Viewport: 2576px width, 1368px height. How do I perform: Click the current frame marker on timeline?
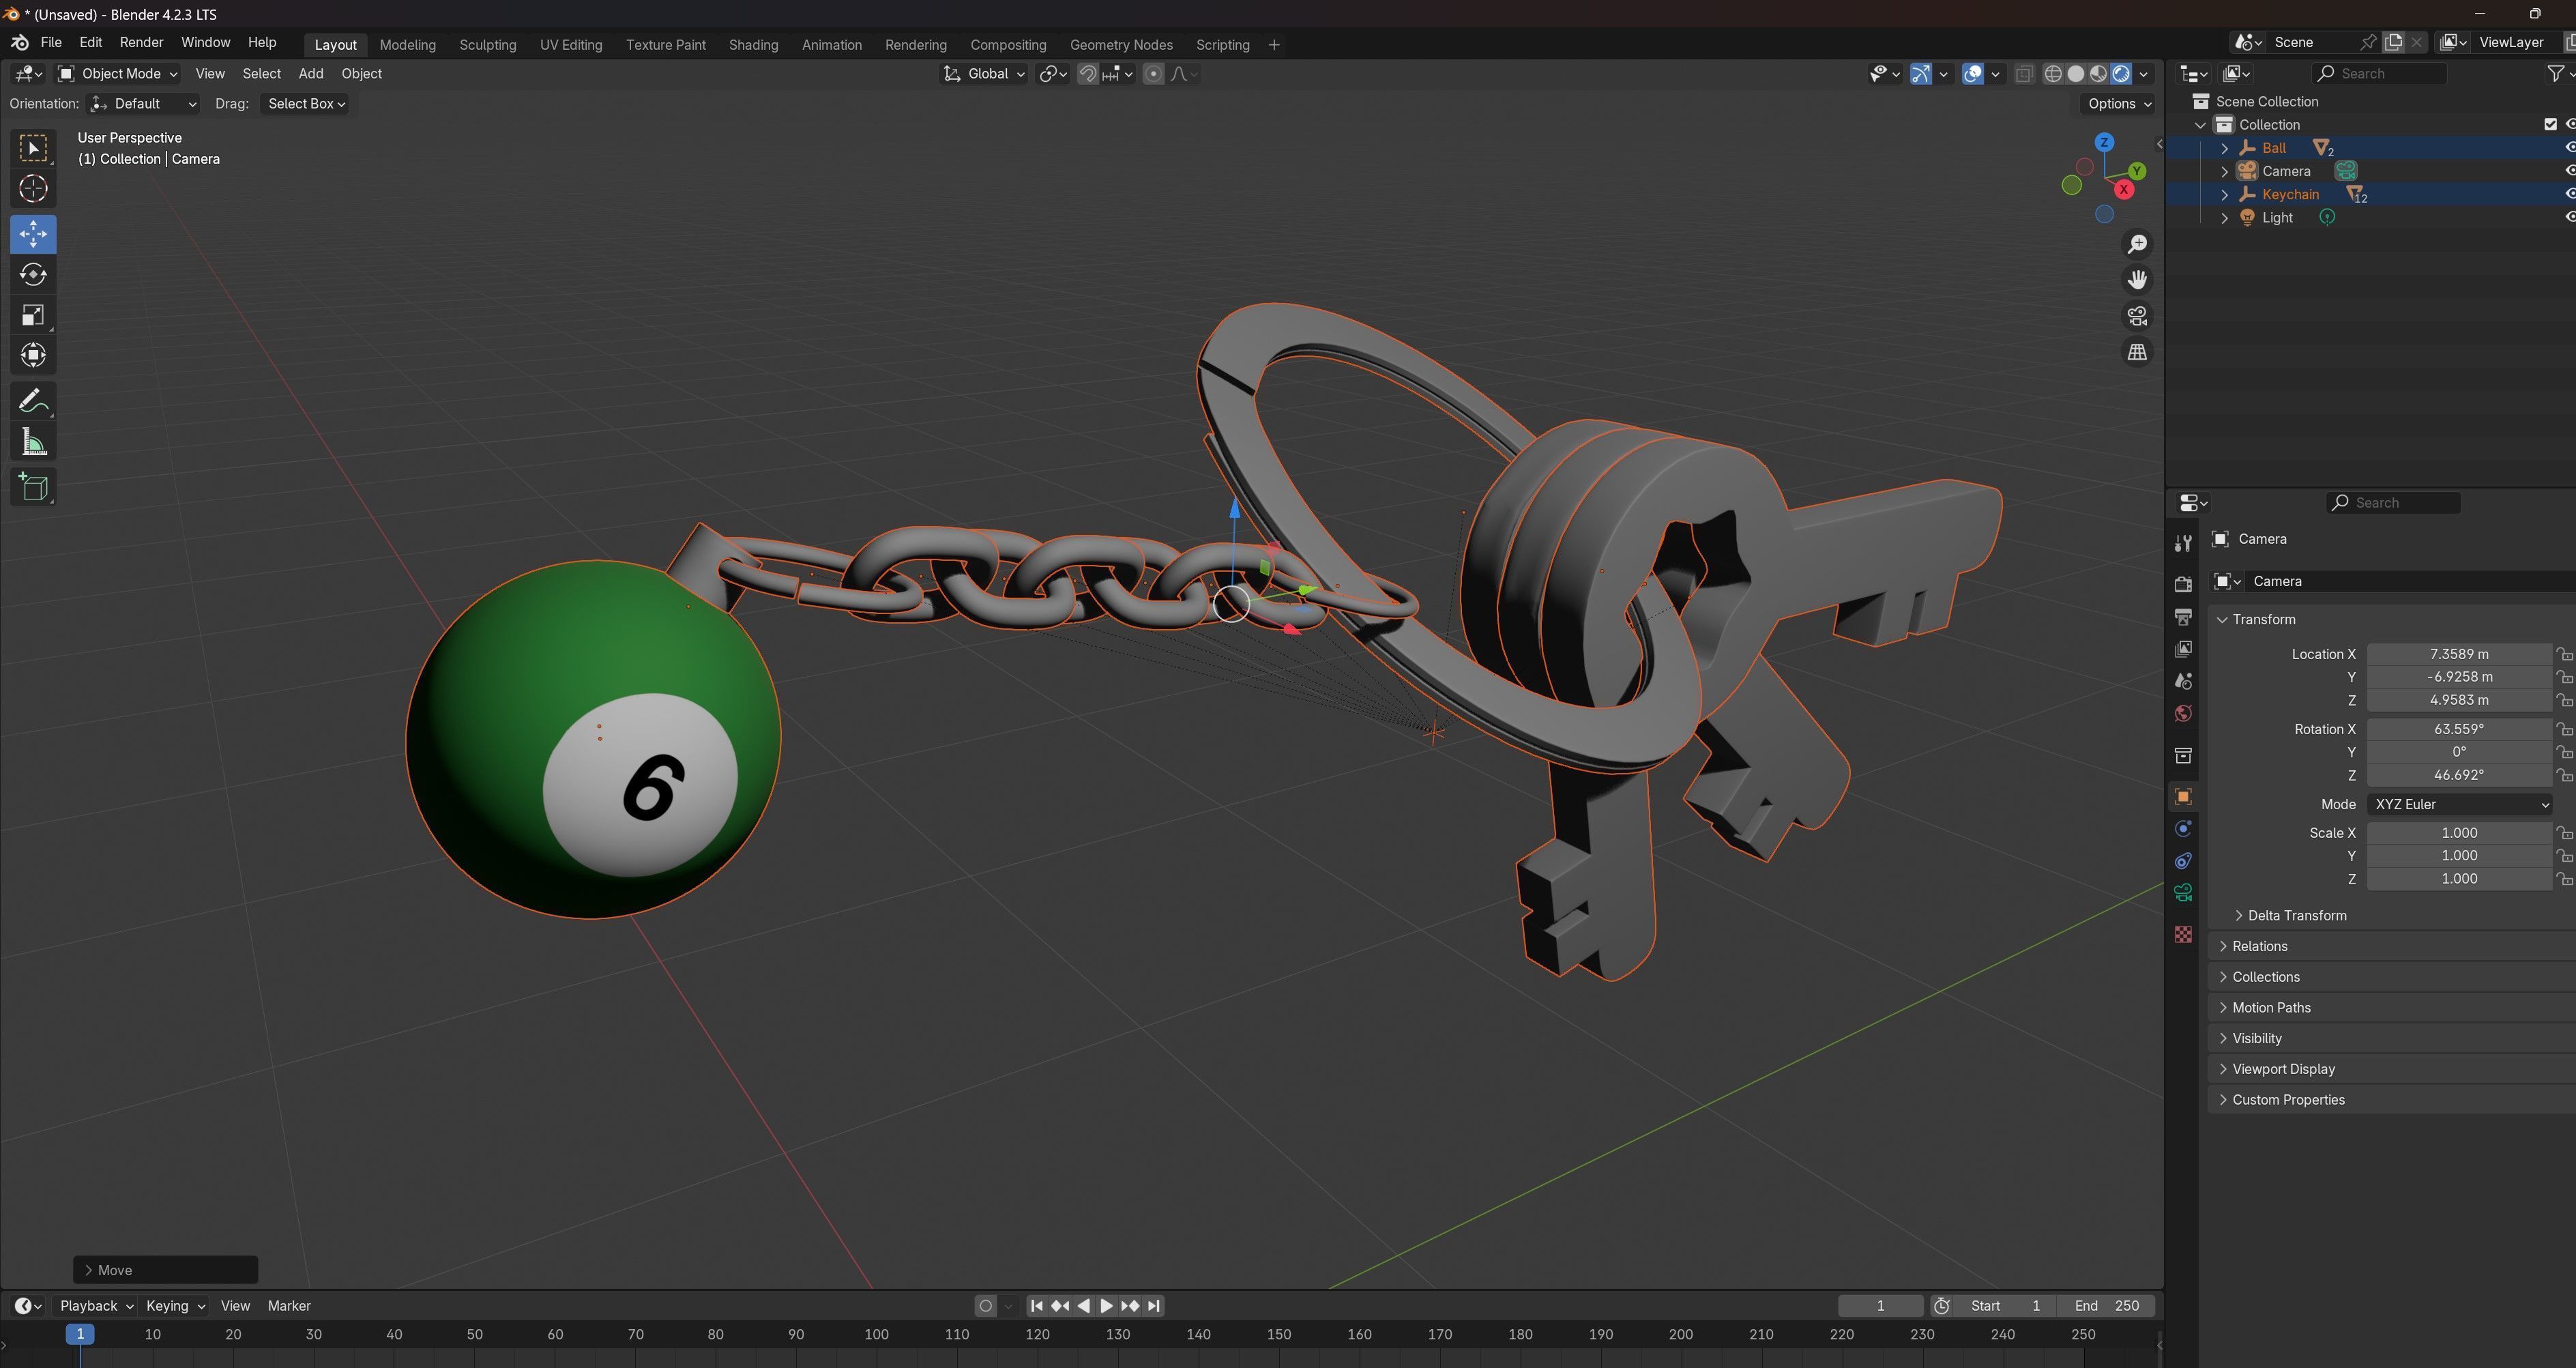80,1335
